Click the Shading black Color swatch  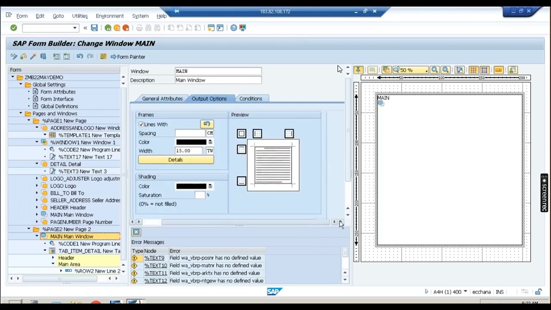click(191, 186)
